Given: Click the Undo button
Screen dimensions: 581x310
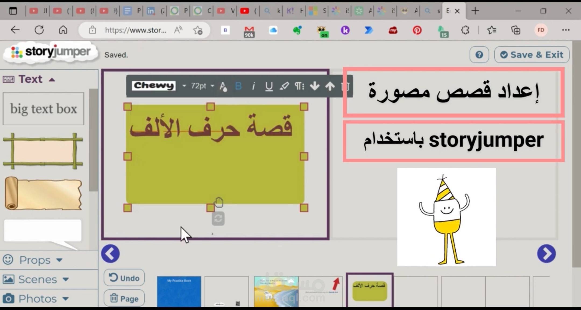Looking at the screenshot, I should click(x=124, y=278).
